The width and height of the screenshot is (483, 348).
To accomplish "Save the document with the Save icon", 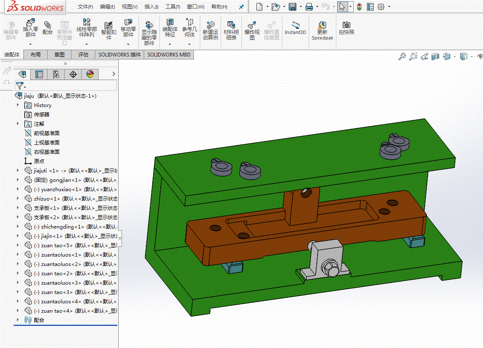I will point(293,6).
